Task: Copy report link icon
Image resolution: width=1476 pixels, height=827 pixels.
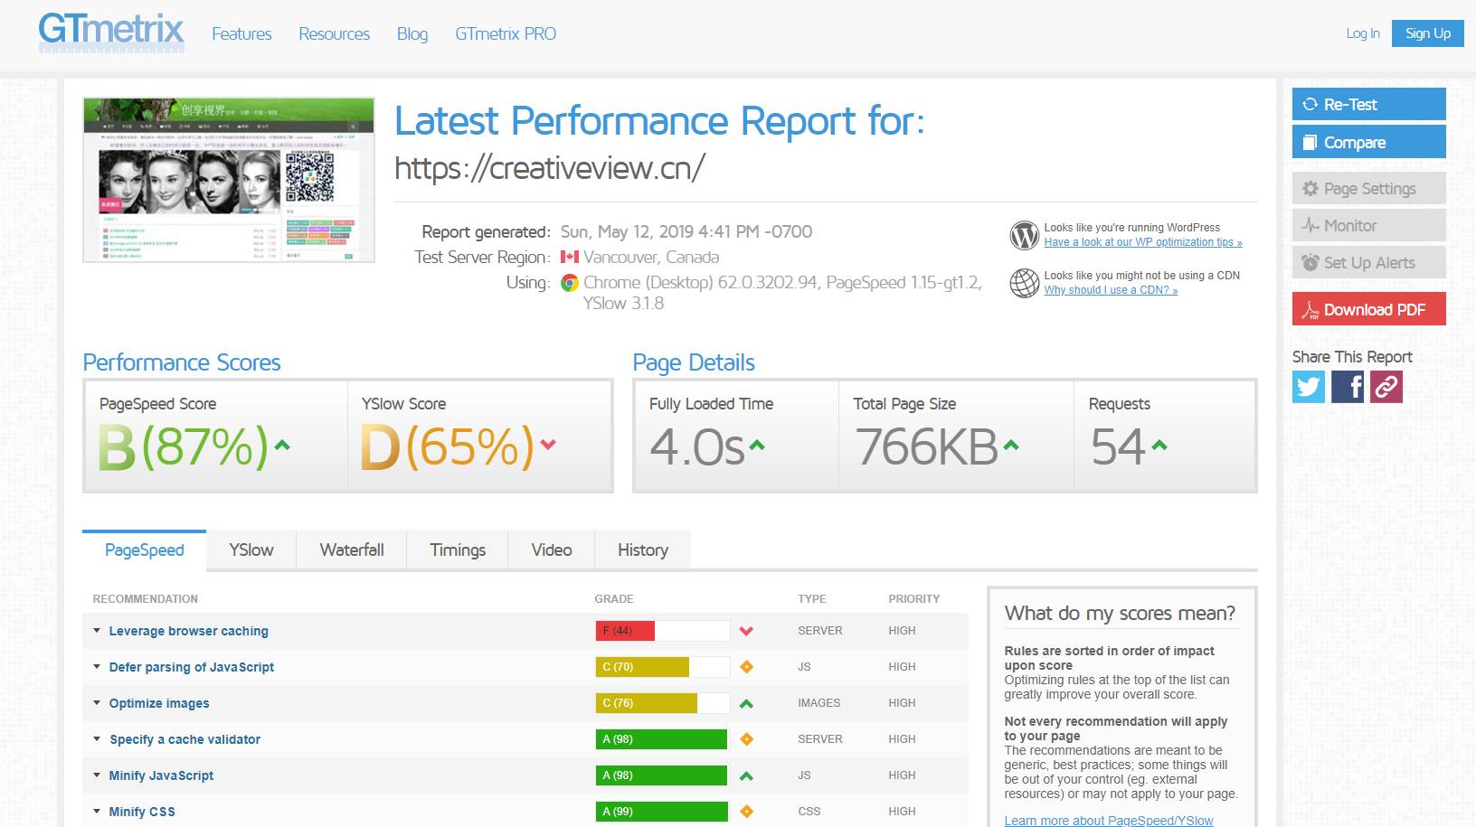Action: 1386,387
